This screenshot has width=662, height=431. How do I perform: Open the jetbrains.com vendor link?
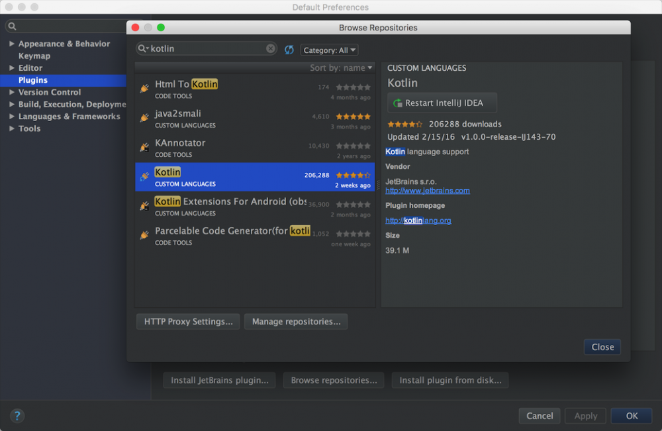[x=428, y=191]
